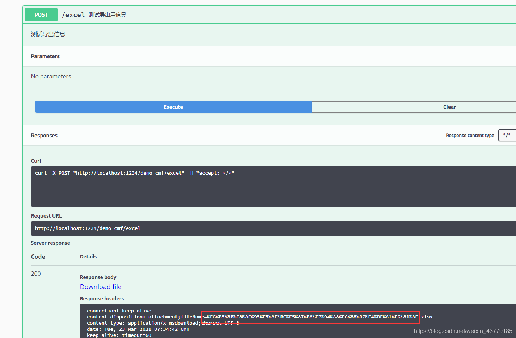The image size is (516, 338).
Task: Click the Request URL code box
Action: pyautogui.click(x=273, y=228)
